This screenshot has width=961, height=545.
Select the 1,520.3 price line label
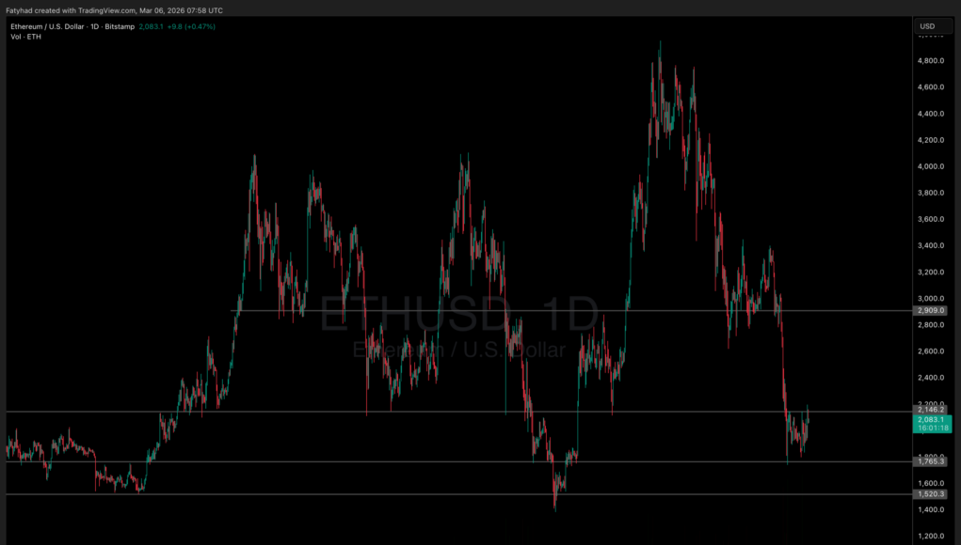pyautogui.click(x=930, y=494)
